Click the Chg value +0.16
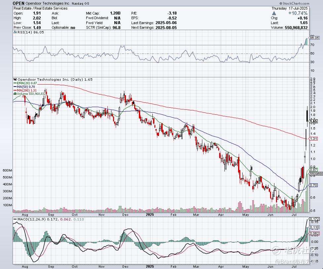 pyautogui.click(x=303, y=18)
